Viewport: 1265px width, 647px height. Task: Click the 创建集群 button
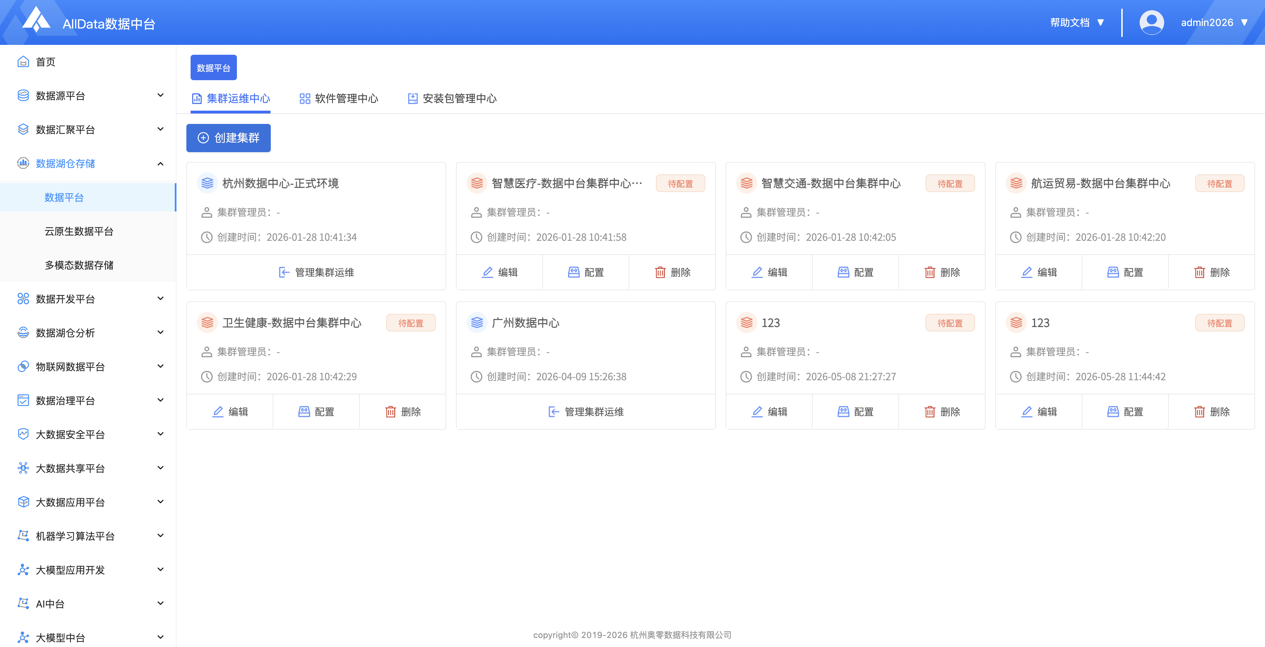click(228, 138)
